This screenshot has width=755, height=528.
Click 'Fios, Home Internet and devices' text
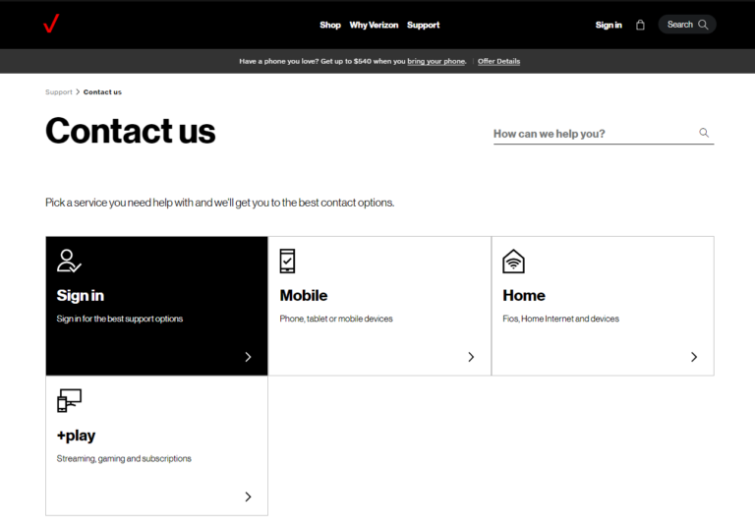tap(561, 319)
